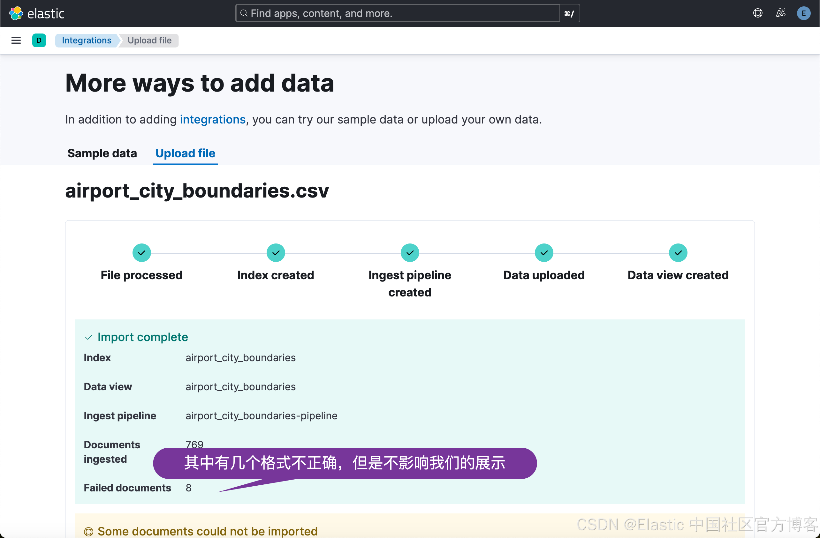Navigate to Integrations via breadcrumb

click(86, 40)
